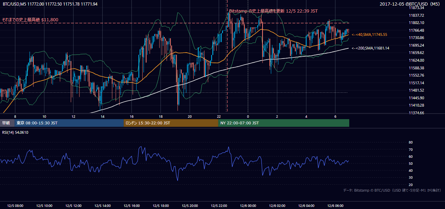Click price axis value 11588.38

(x=416, y=68)
